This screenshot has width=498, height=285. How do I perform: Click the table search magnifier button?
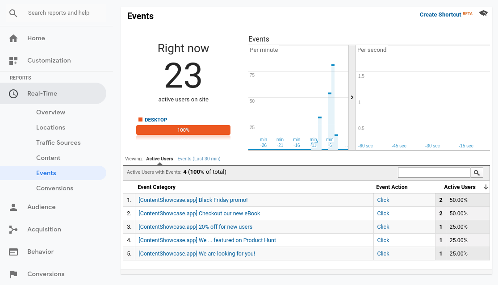pyautogui.click(x=477, y=173)
